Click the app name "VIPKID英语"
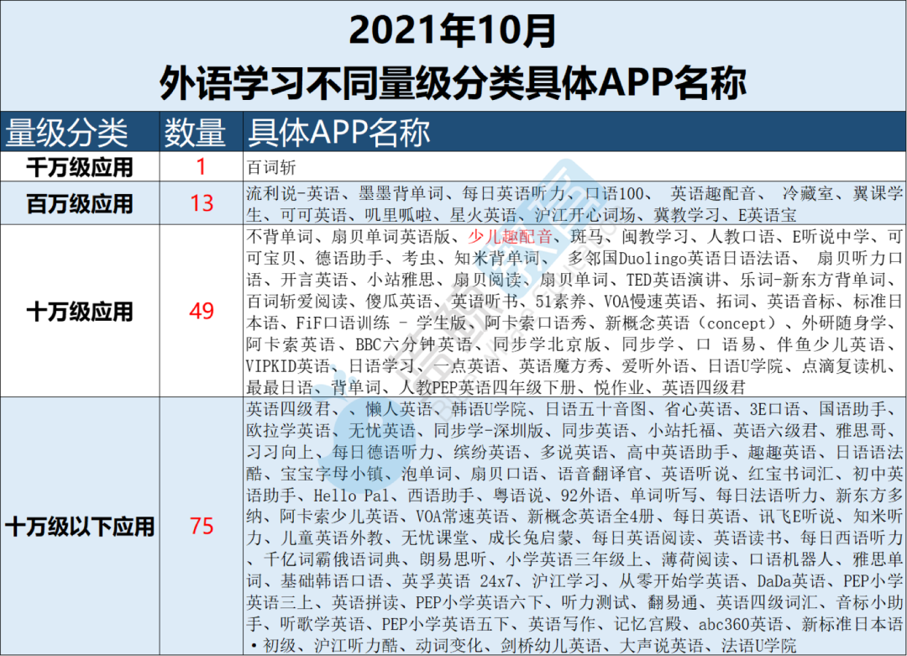 point(288,366)
